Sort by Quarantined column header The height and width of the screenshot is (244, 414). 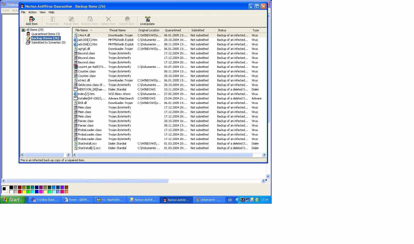click(x=175, y=30)
